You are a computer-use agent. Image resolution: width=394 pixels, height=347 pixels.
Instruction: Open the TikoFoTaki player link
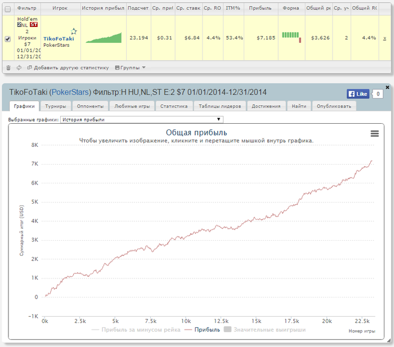(x=59, y=39)
